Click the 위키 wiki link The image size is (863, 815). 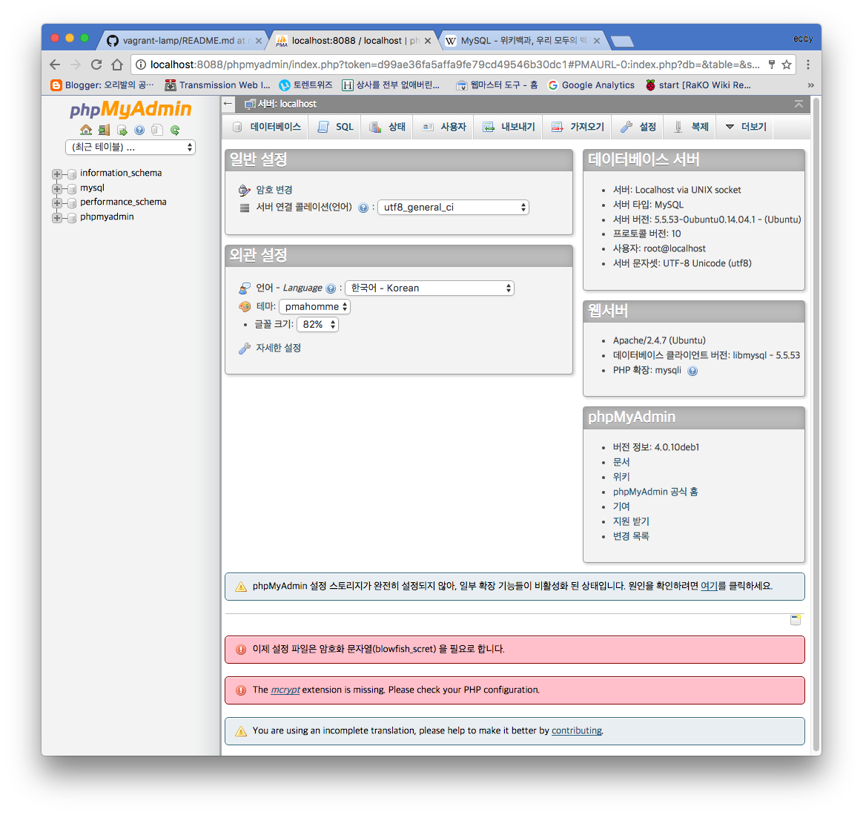click(x=621, y=477)
